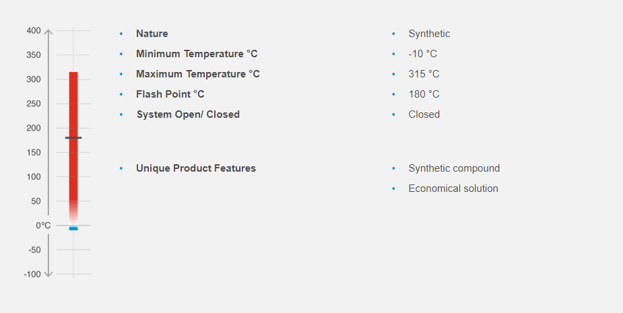Click the 400 axis label
Viewport: 623px width, 313px height.
point(34,30)
